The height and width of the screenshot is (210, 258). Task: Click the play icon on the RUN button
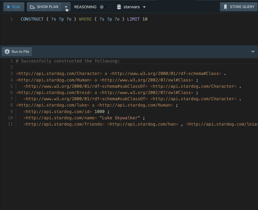[x=9, y=7]
